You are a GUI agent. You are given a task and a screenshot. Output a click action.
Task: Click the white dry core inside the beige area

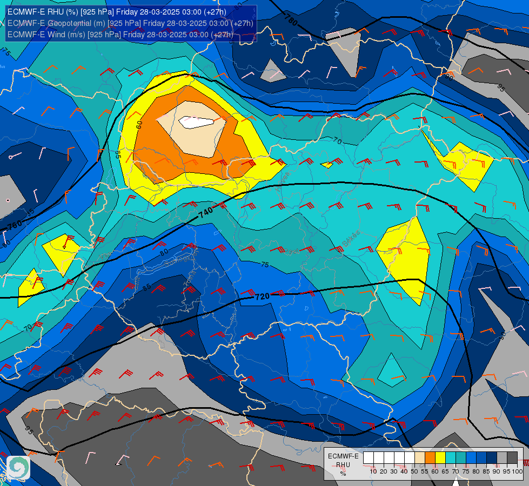(x=196, y=122)
